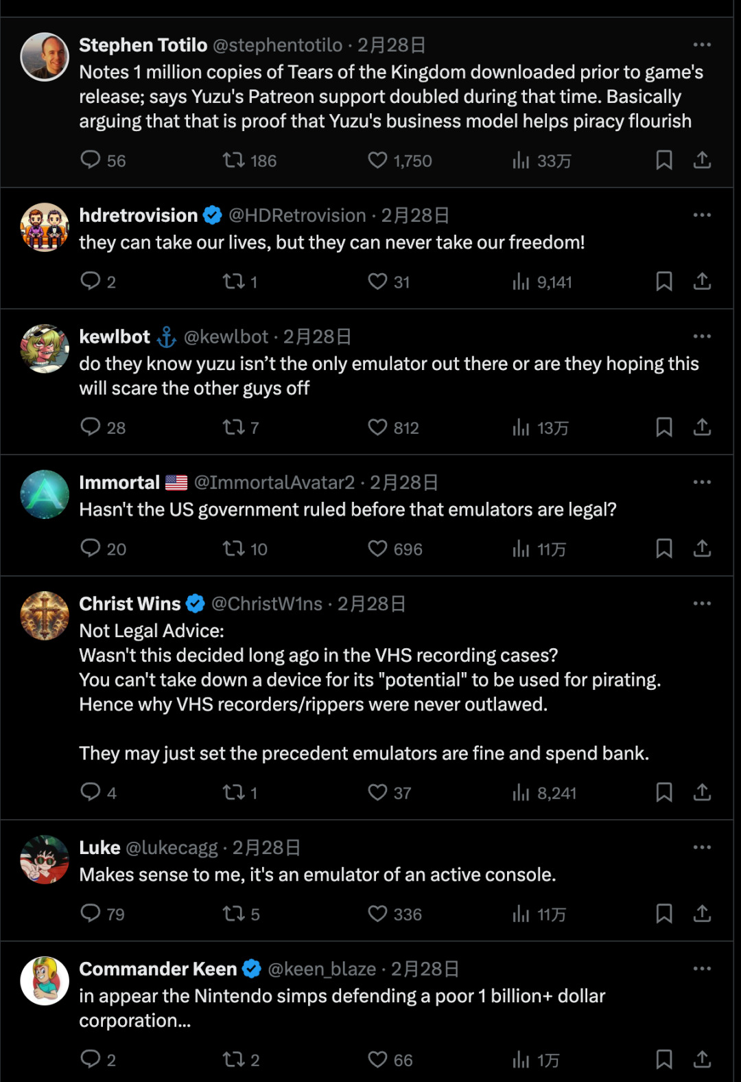Like kewlbot's tweet about emulators
Image resolution: width=741 pixels, height=1082 pixels.
point(377,427)
